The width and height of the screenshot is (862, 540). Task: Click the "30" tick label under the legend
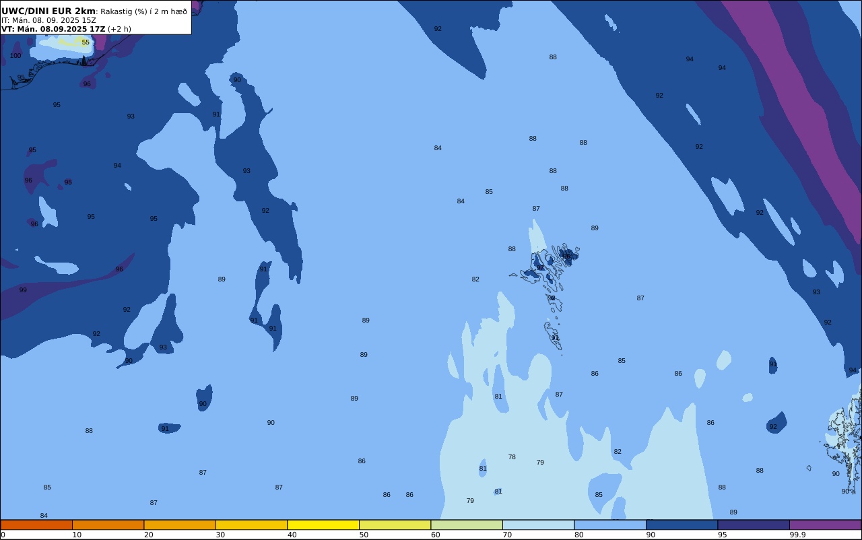[220, 535]
